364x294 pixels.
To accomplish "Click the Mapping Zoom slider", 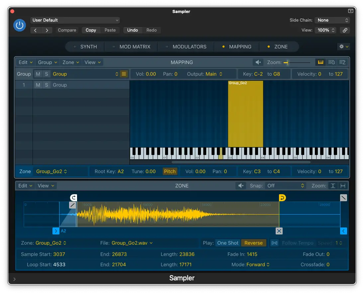I will (x=297, y=63).
